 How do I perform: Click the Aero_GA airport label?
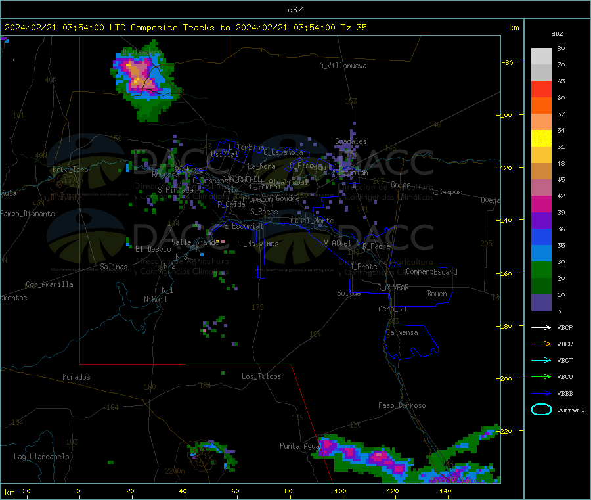click(x=392, y=309)
